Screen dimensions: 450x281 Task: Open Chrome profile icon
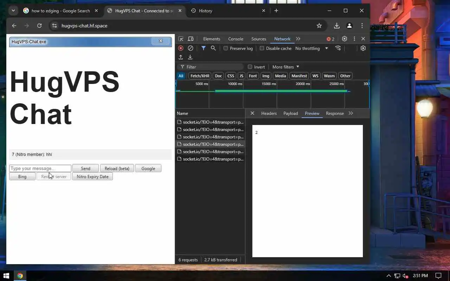[349, 26]
